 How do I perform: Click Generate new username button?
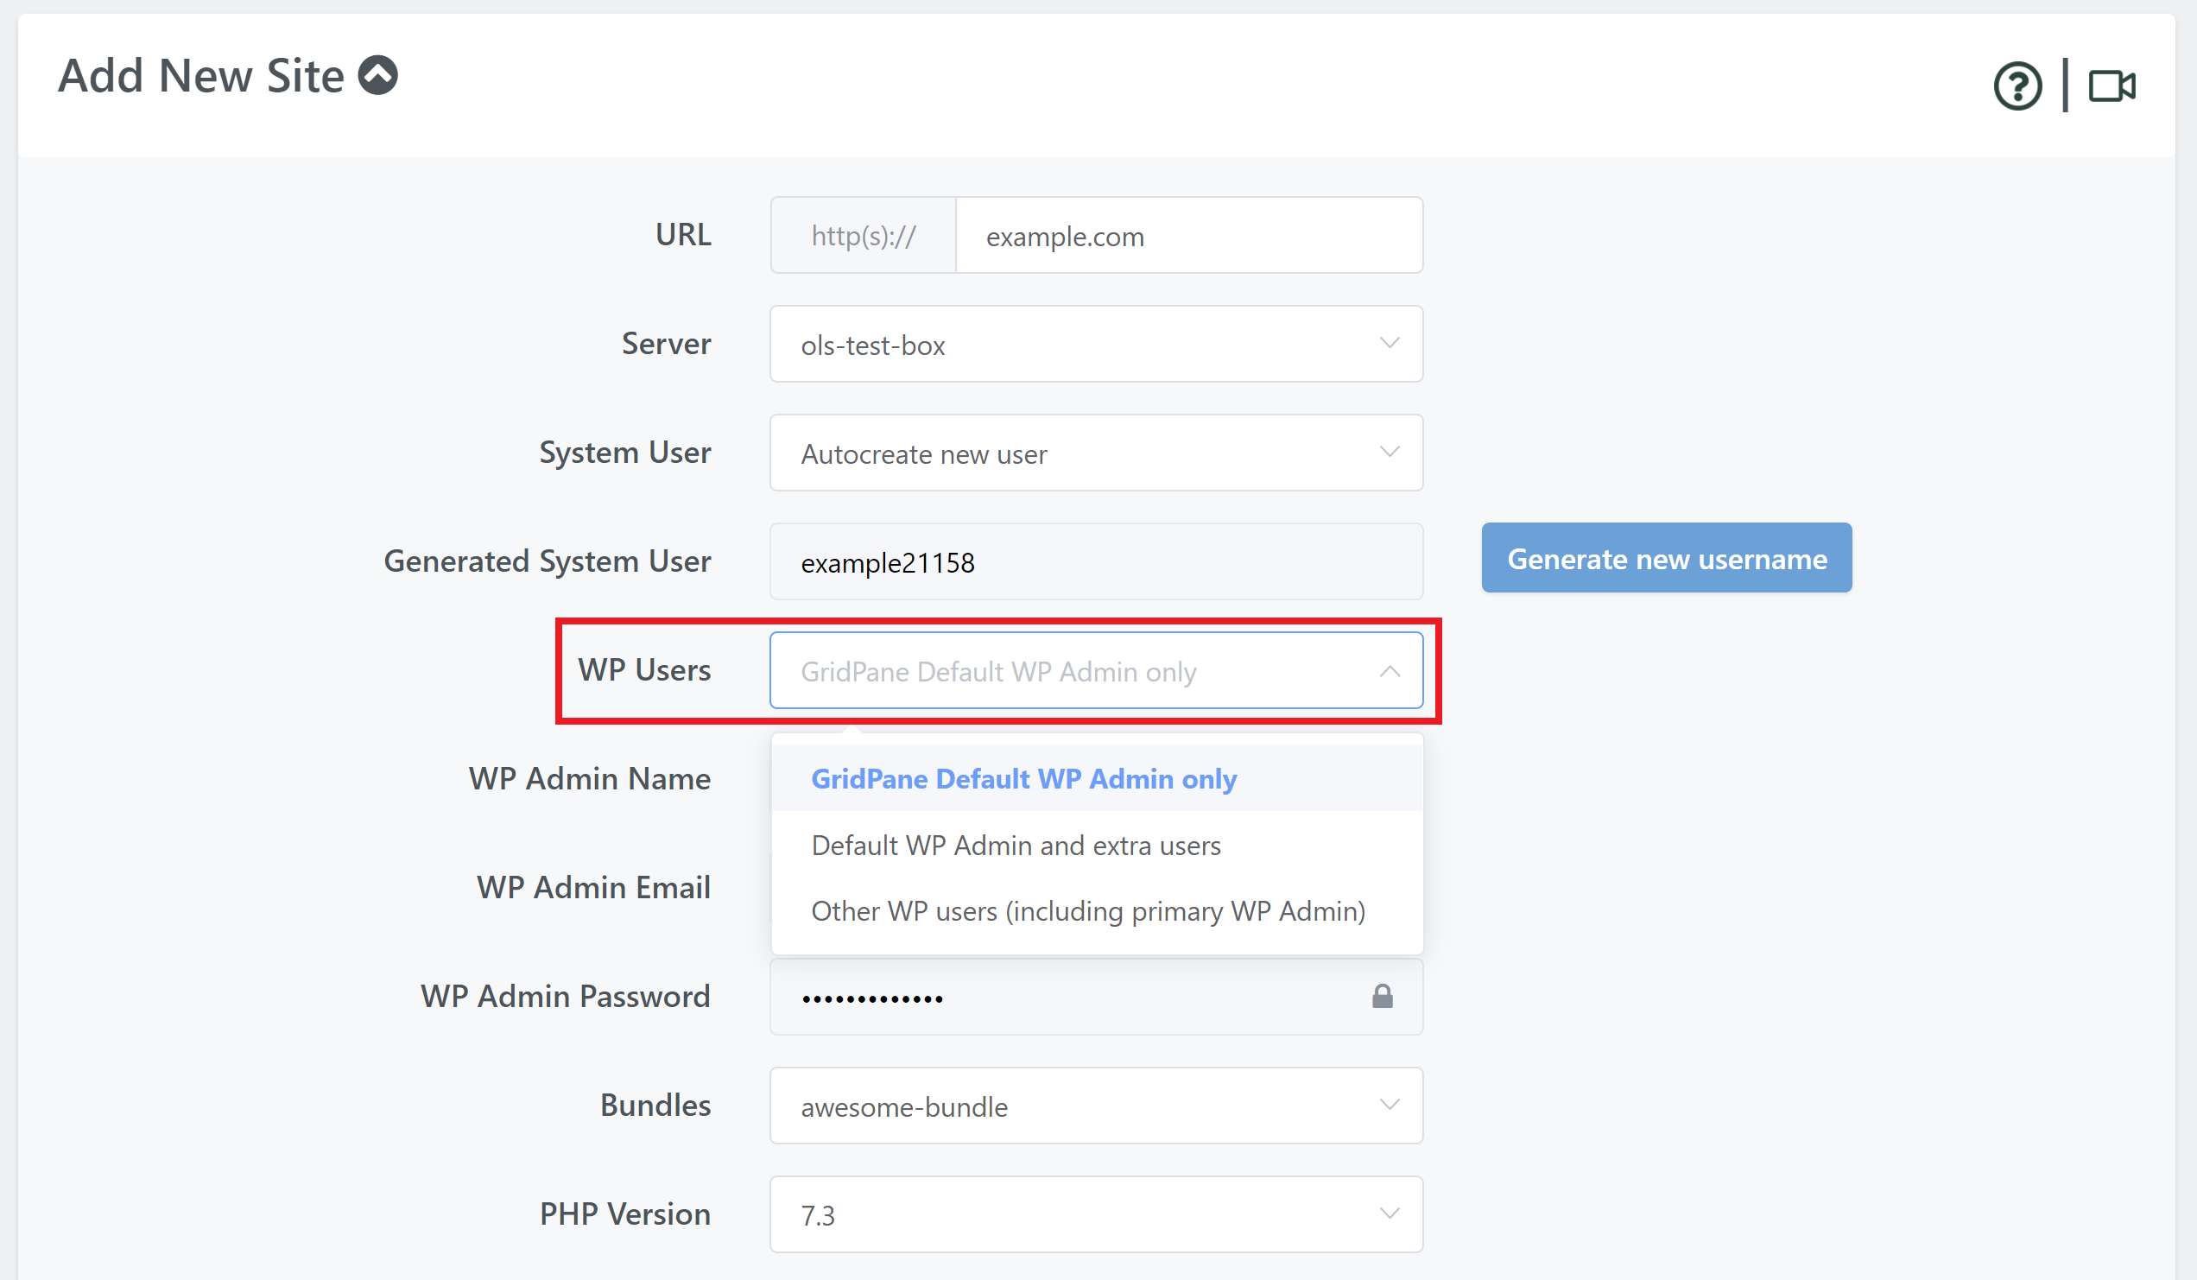1666,558
